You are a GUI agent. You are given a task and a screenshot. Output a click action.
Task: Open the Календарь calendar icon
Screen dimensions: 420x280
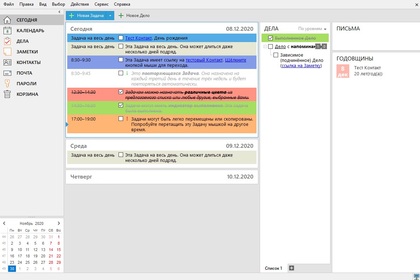click(7, 30)
